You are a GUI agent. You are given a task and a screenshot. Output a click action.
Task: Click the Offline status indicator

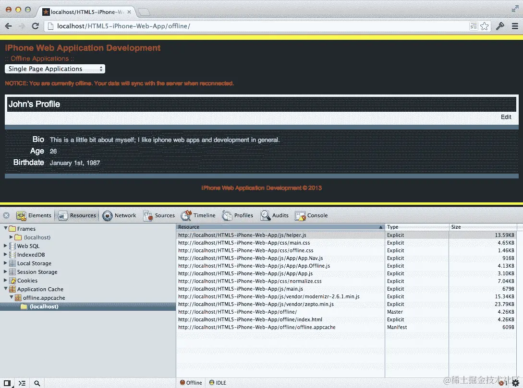[x=191, y=383]
